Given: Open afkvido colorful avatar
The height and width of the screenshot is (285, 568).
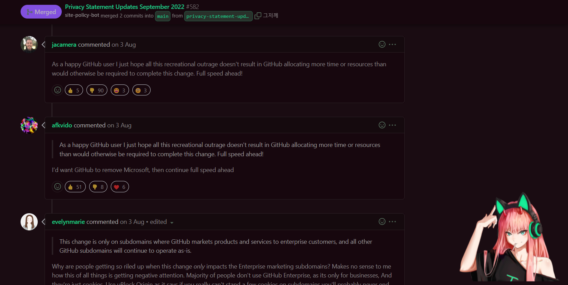Looking at the screenshot, I should pos(29,125).
